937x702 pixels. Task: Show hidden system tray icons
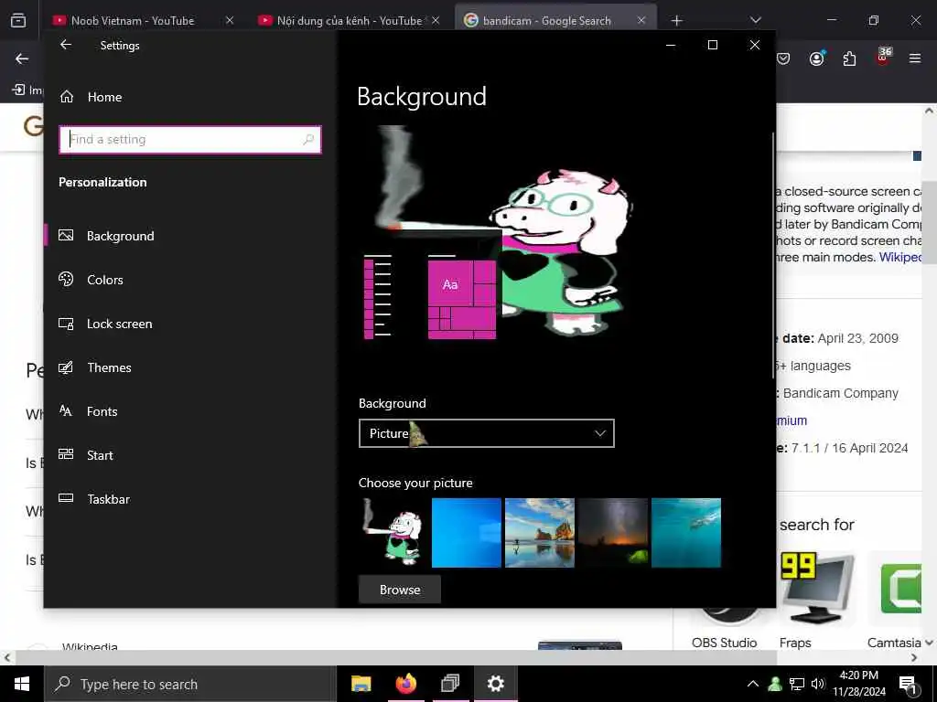click(753, 684)
